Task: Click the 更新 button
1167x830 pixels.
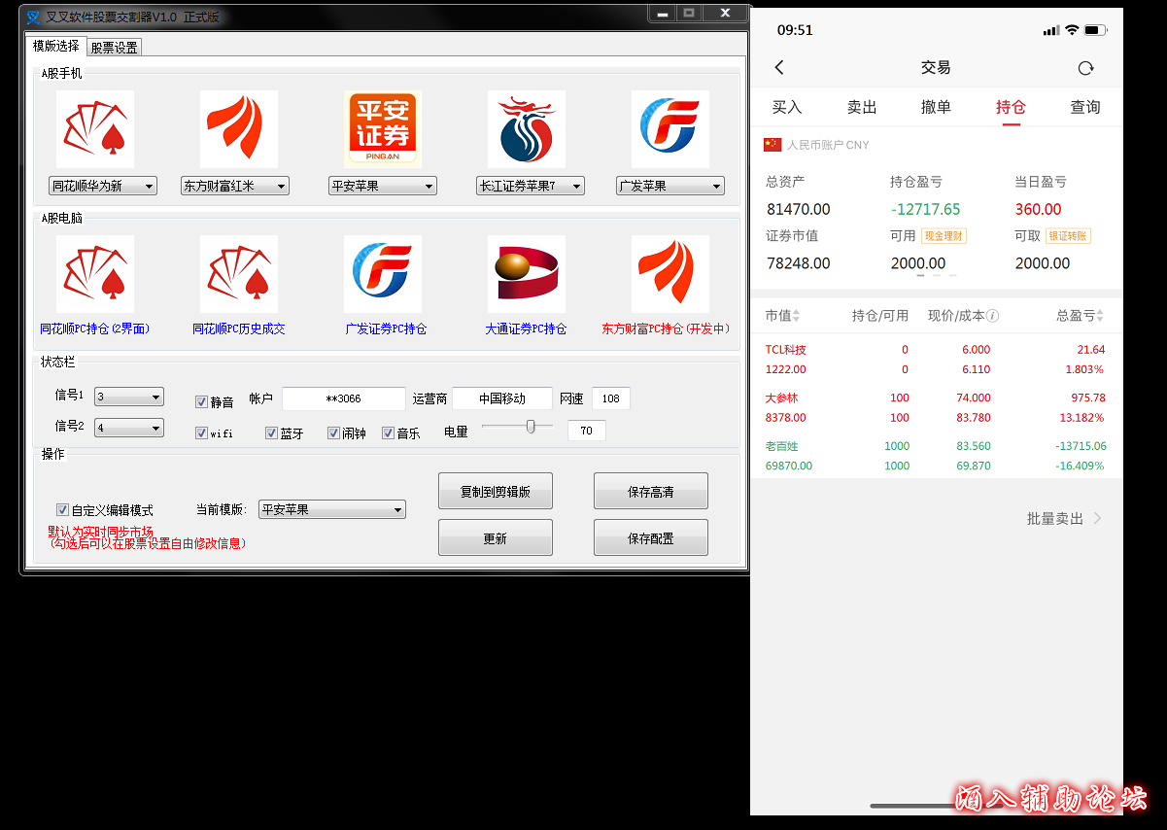Action: [496, 538]
